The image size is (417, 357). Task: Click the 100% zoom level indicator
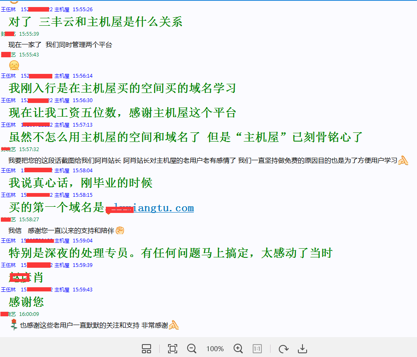[215, 349]
